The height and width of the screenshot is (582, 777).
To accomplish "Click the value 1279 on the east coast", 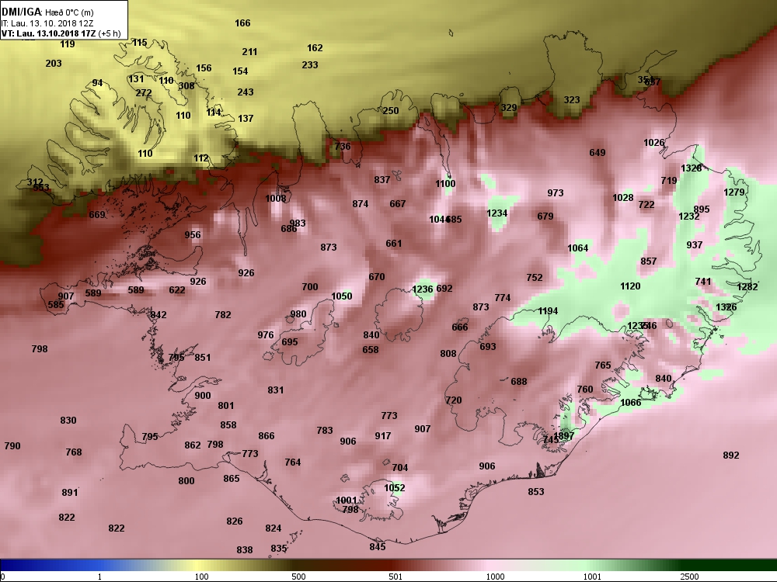I will (734, 192).
